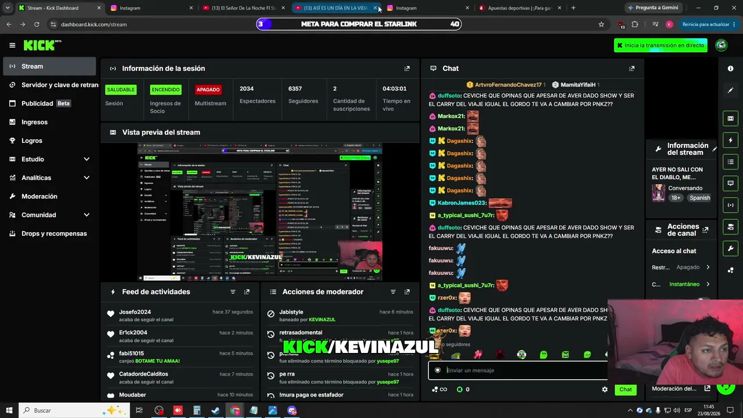
Task: Toggle the chat bubble panel icon
Action: 731,183
